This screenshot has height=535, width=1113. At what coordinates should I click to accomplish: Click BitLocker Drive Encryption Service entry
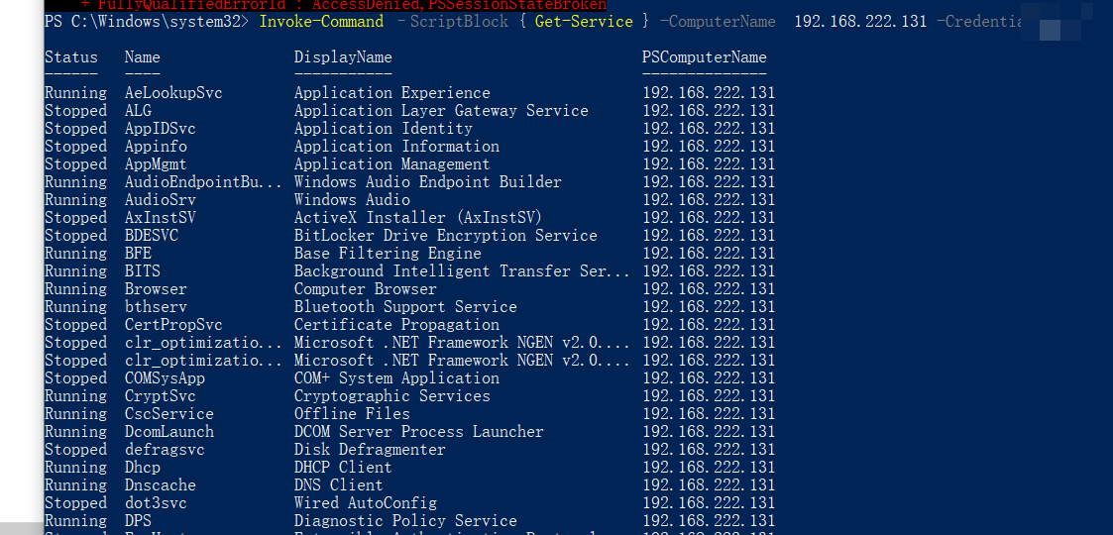click(x=445, y=236)
